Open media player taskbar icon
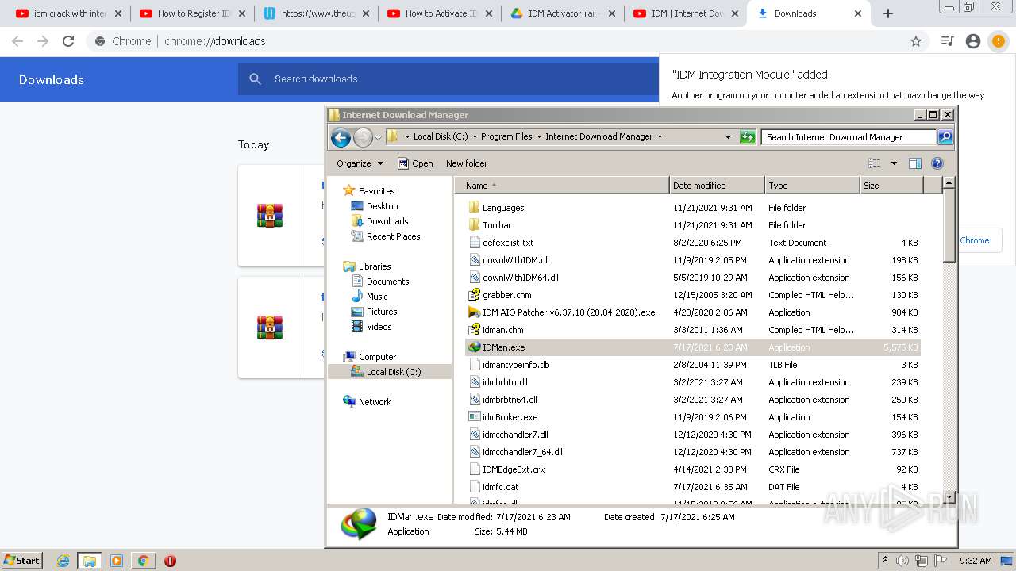The height and width of the screenshot is (571, 1016). (117, 561)
